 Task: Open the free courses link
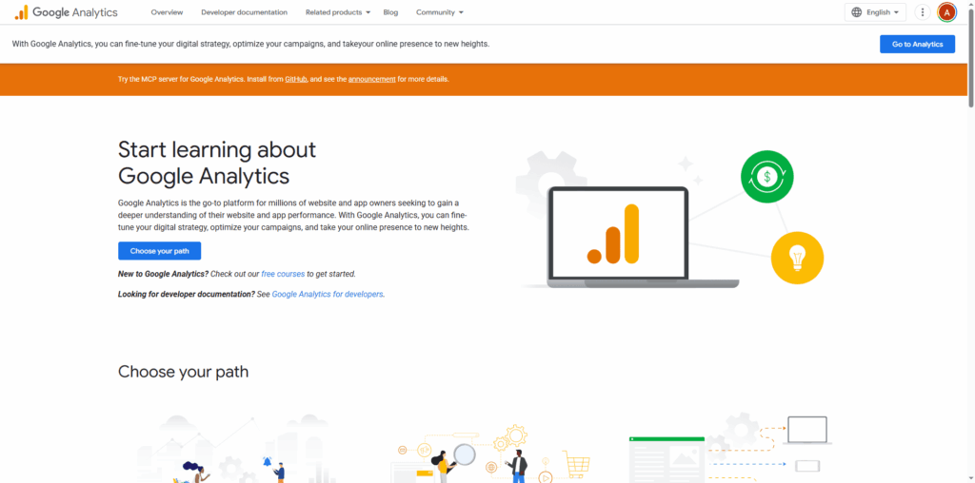pyautogui.click(x=283, y=274)
